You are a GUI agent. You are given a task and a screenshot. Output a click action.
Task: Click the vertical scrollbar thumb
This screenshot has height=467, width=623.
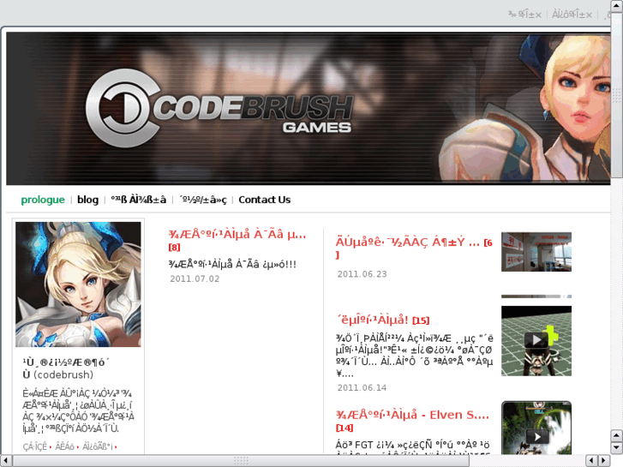(617, 95)
